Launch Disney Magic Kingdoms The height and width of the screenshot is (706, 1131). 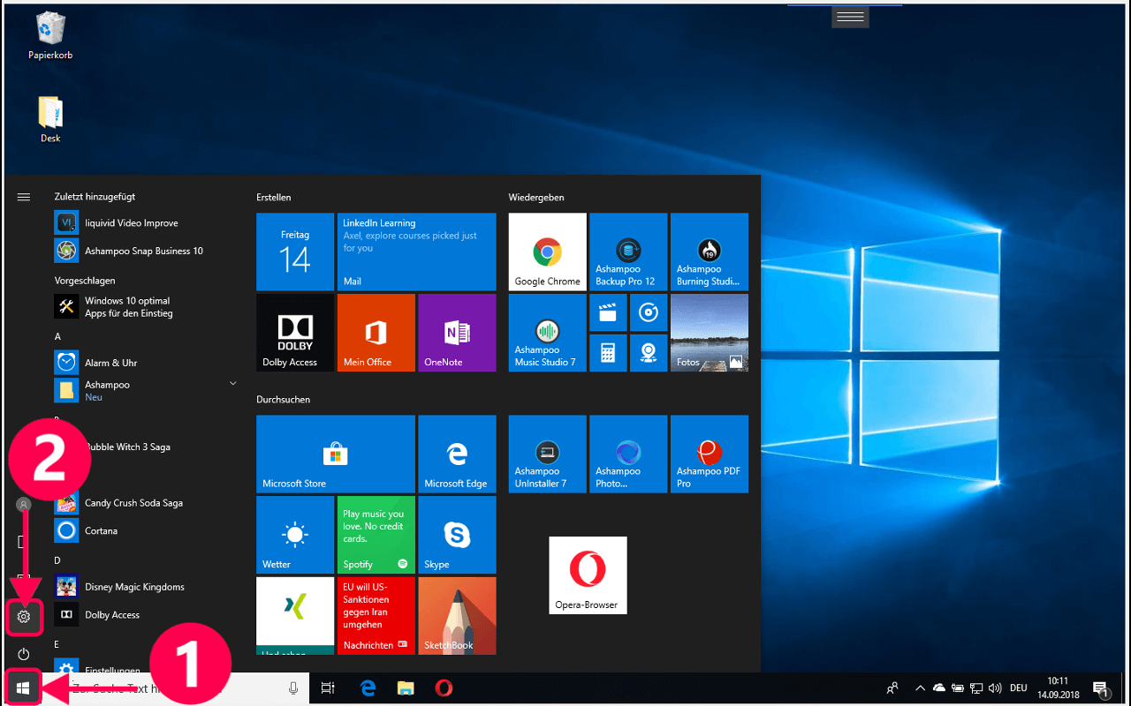147,587
